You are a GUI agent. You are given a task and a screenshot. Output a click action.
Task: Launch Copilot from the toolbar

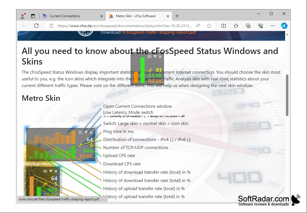(x=284, y=26)
